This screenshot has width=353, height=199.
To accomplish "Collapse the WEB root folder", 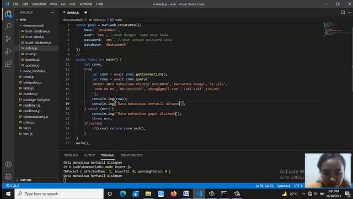I will (x=23, y=20).
